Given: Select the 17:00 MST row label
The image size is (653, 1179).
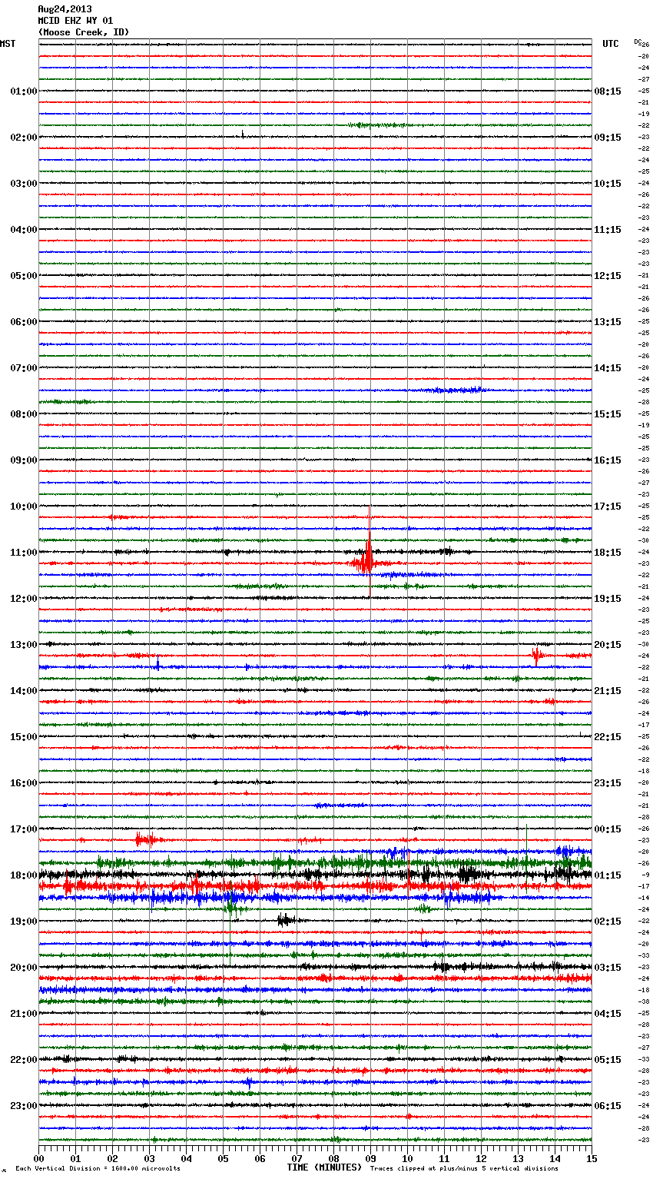Looking at the screenshot, I should (24, 829).
